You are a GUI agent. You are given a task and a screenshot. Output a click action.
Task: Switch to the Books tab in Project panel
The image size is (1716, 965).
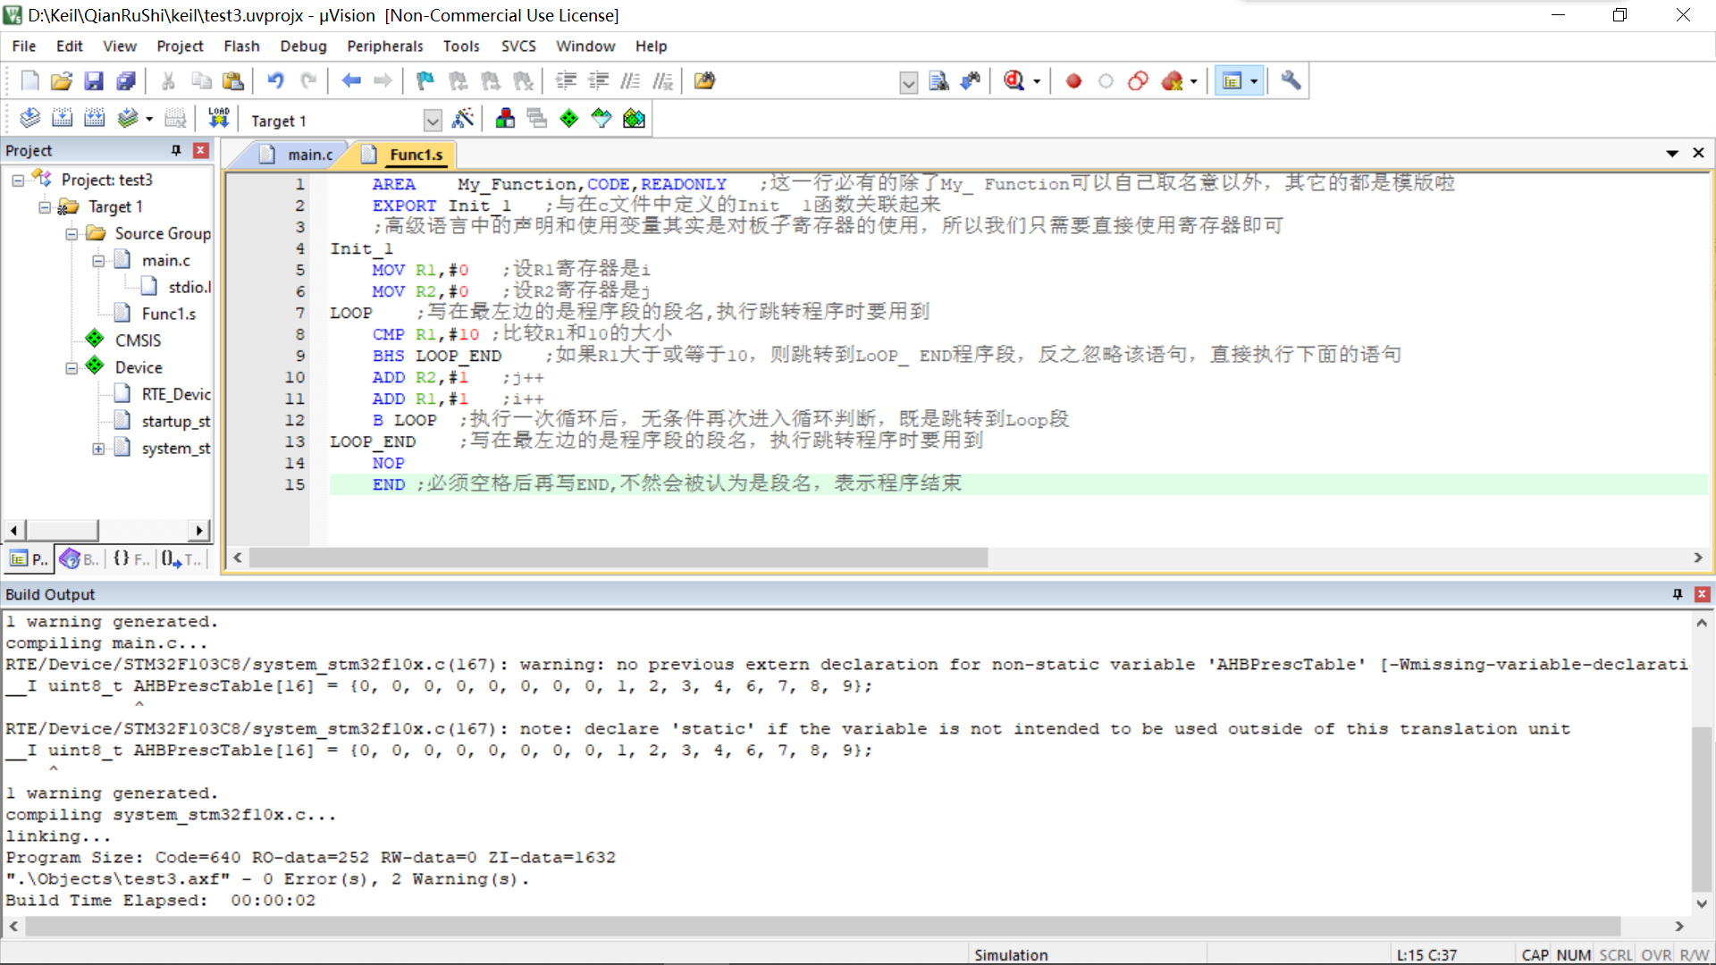[79, 559]
